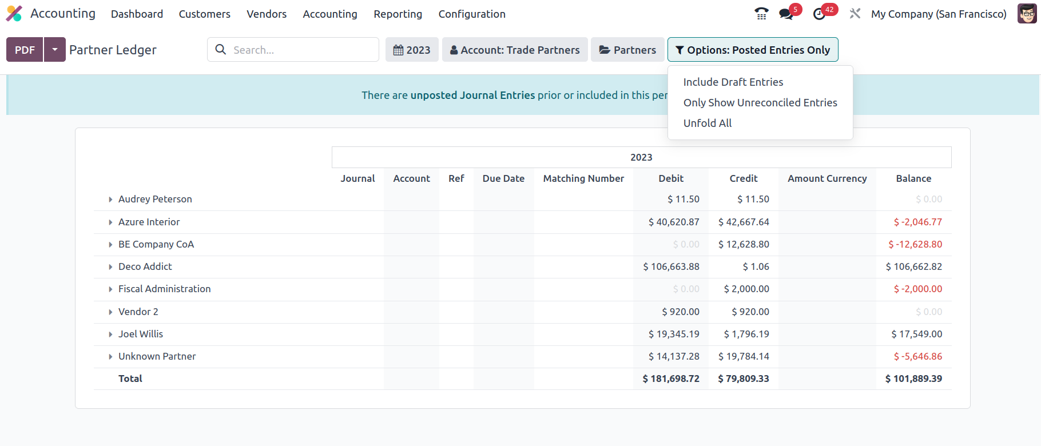Open the VoIP phone icon
The image size is (1041, 446).
click(x=761, y=14)
